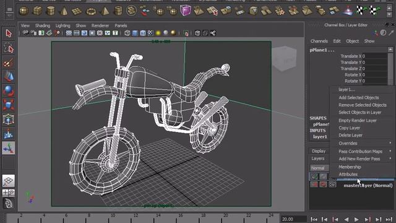Toggle masterLayer renderable flag icon
The image size is (396, 223).
click(314, 185)
